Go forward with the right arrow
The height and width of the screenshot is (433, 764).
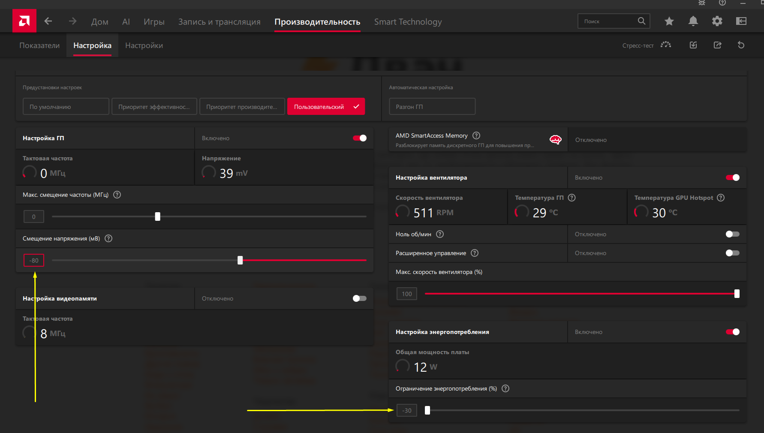pyautogui.click(x=72, y=21)
